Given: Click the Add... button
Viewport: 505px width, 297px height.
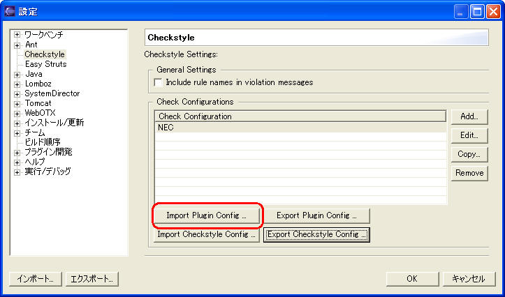Looking at the screenshot, I should point(469,116).
